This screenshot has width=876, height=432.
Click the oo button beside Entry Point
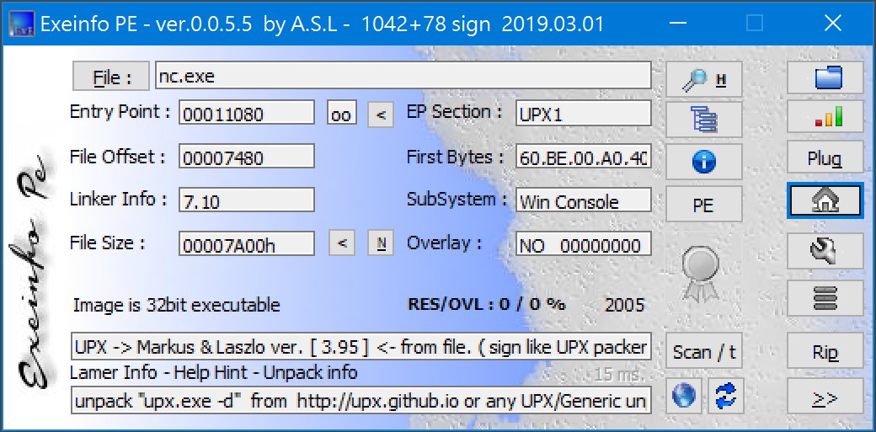(341, 114)
